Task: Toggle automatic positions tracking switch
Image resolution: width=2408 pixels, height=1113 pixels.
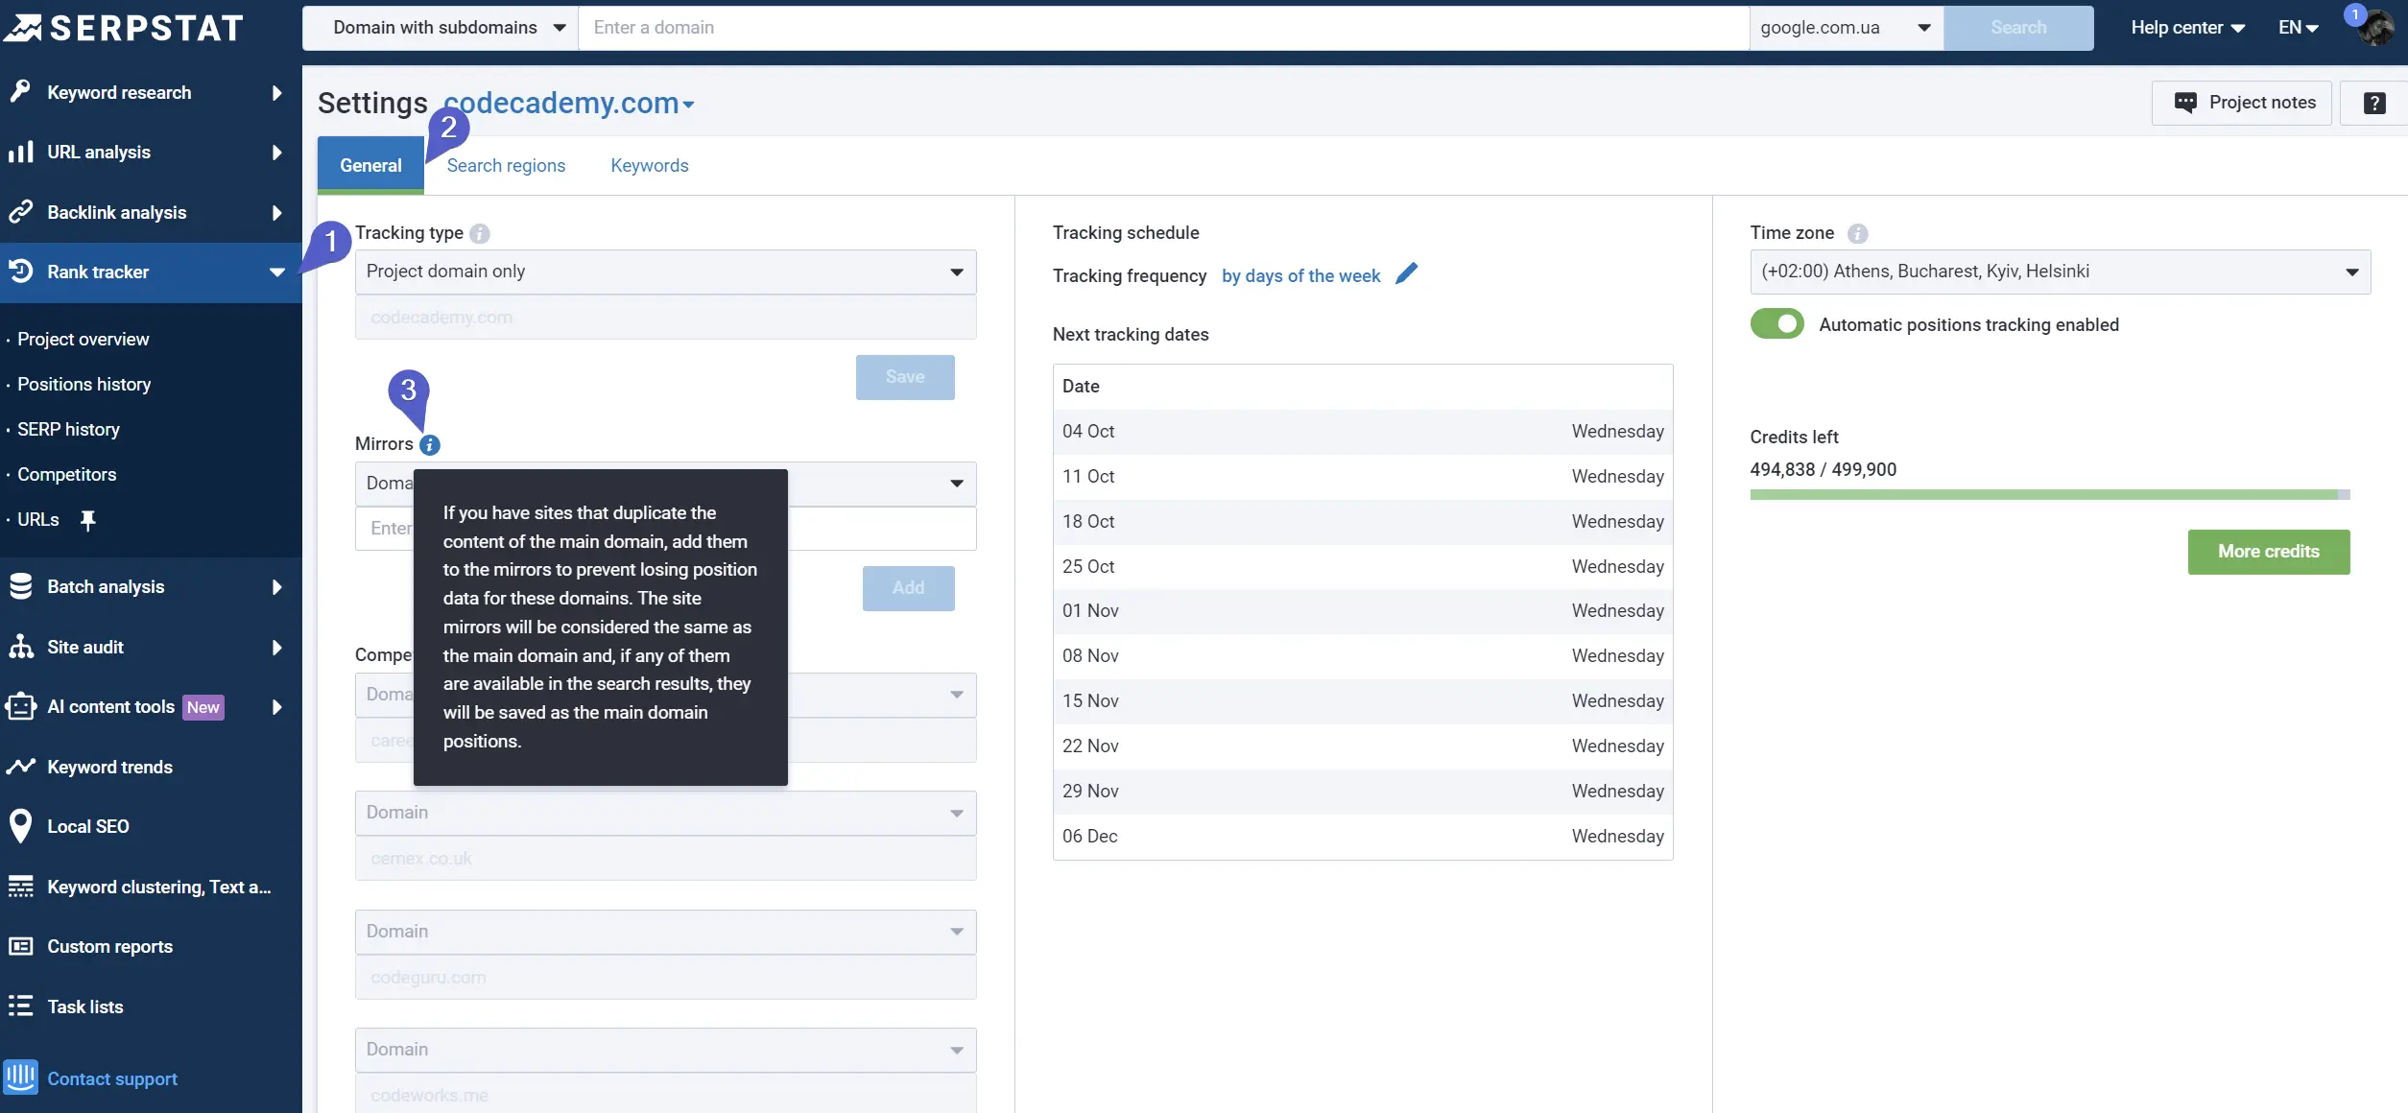Action: coord(1776,324)
